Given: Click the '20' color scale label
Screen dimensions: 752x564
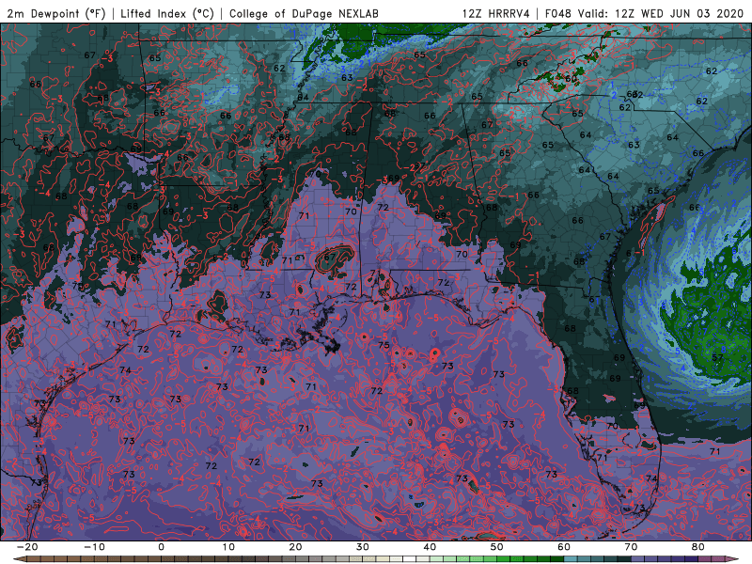Looking at the screenshot, I should (x=295, y=547).
